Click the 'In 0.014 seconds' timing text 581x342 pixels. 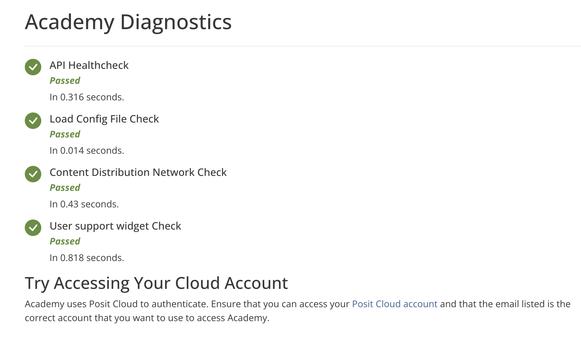[x=87, y=151]
